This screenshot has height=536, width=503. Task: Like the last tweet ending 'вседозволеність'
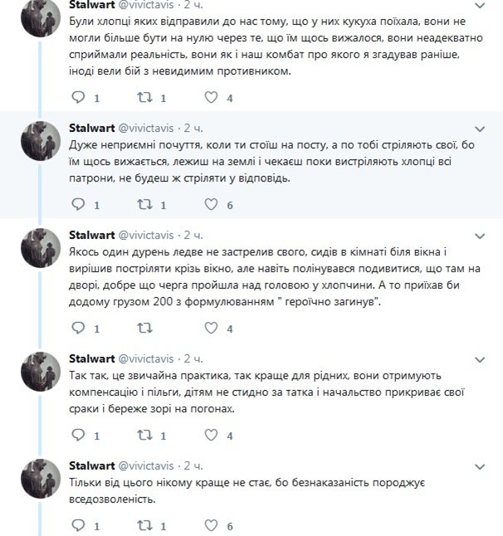coord(211,525)
